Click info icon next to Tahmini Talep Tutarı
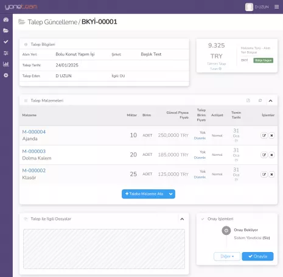Image resolution: width=283 pixels, height=277 pixels. tap(220, 69)
